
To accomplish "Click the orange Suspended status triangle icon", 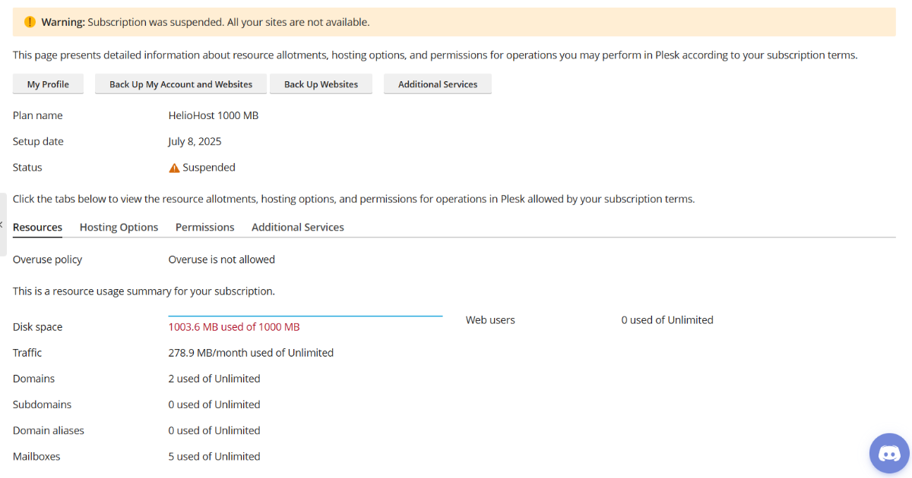I will click(x=174, y=168).
